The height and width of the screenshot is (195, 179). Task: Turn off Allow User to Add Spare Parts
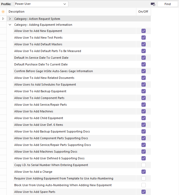tap(144, 192)
